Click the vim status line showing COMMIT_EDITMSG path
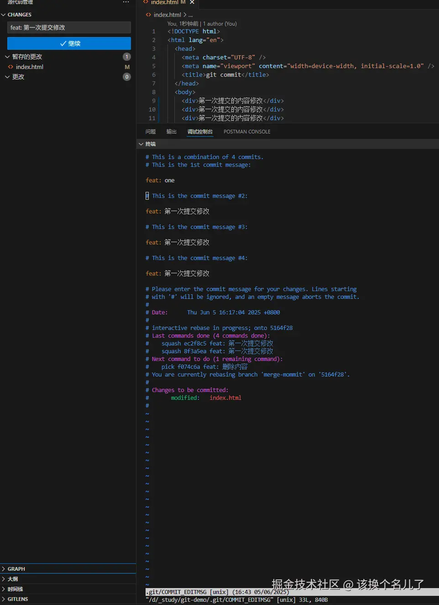This screenshot has height=605, width=439. tap(292, 592)
